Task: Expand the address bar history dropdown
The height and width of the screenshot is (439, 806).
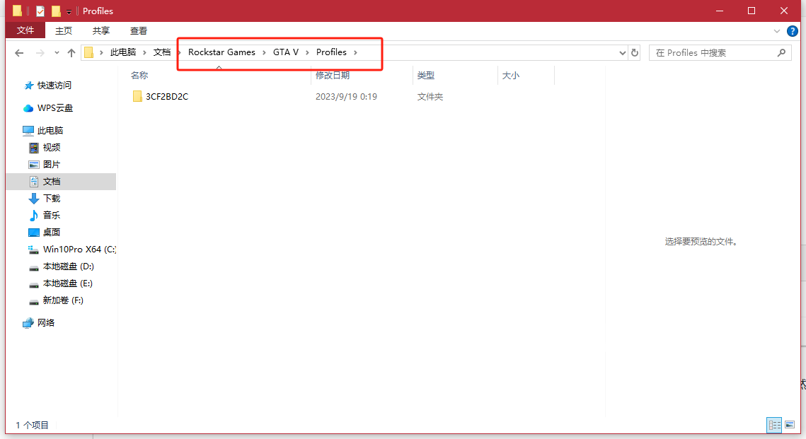Action: coord(623,53)
